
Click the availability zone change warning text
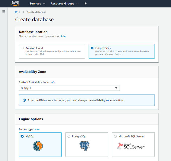click(76, 100)
